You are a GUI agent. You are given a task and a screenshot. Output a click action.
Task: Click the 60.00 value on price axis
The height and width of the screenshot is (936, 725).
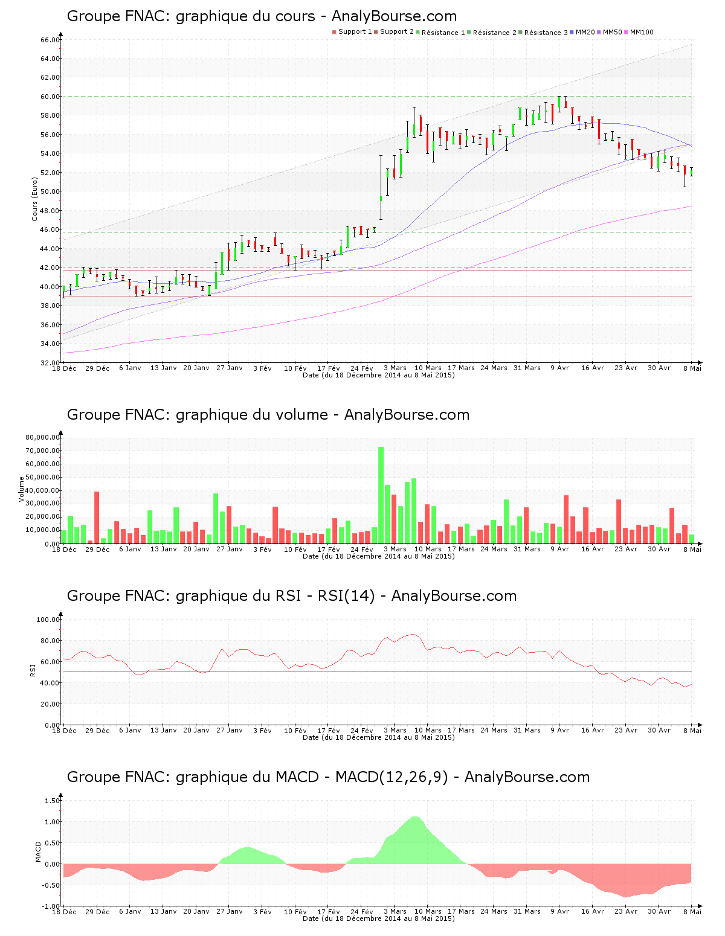tap(50, 97)
